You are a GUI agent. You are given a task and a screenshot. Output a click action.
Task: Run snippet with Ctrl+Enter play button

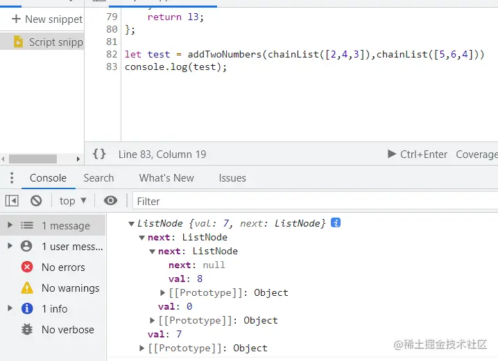418,155
